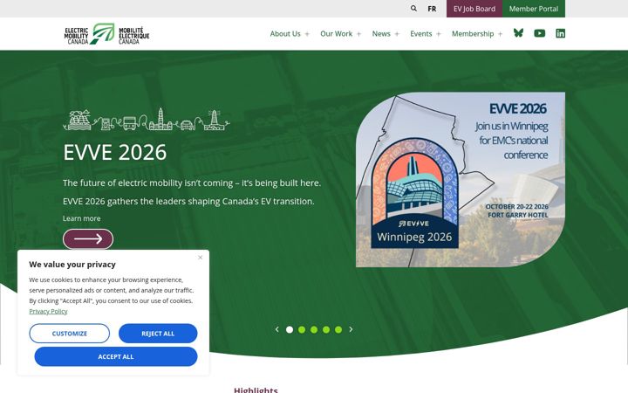
Task: Open the LinkedIn icon
Action: pos(560,33)
